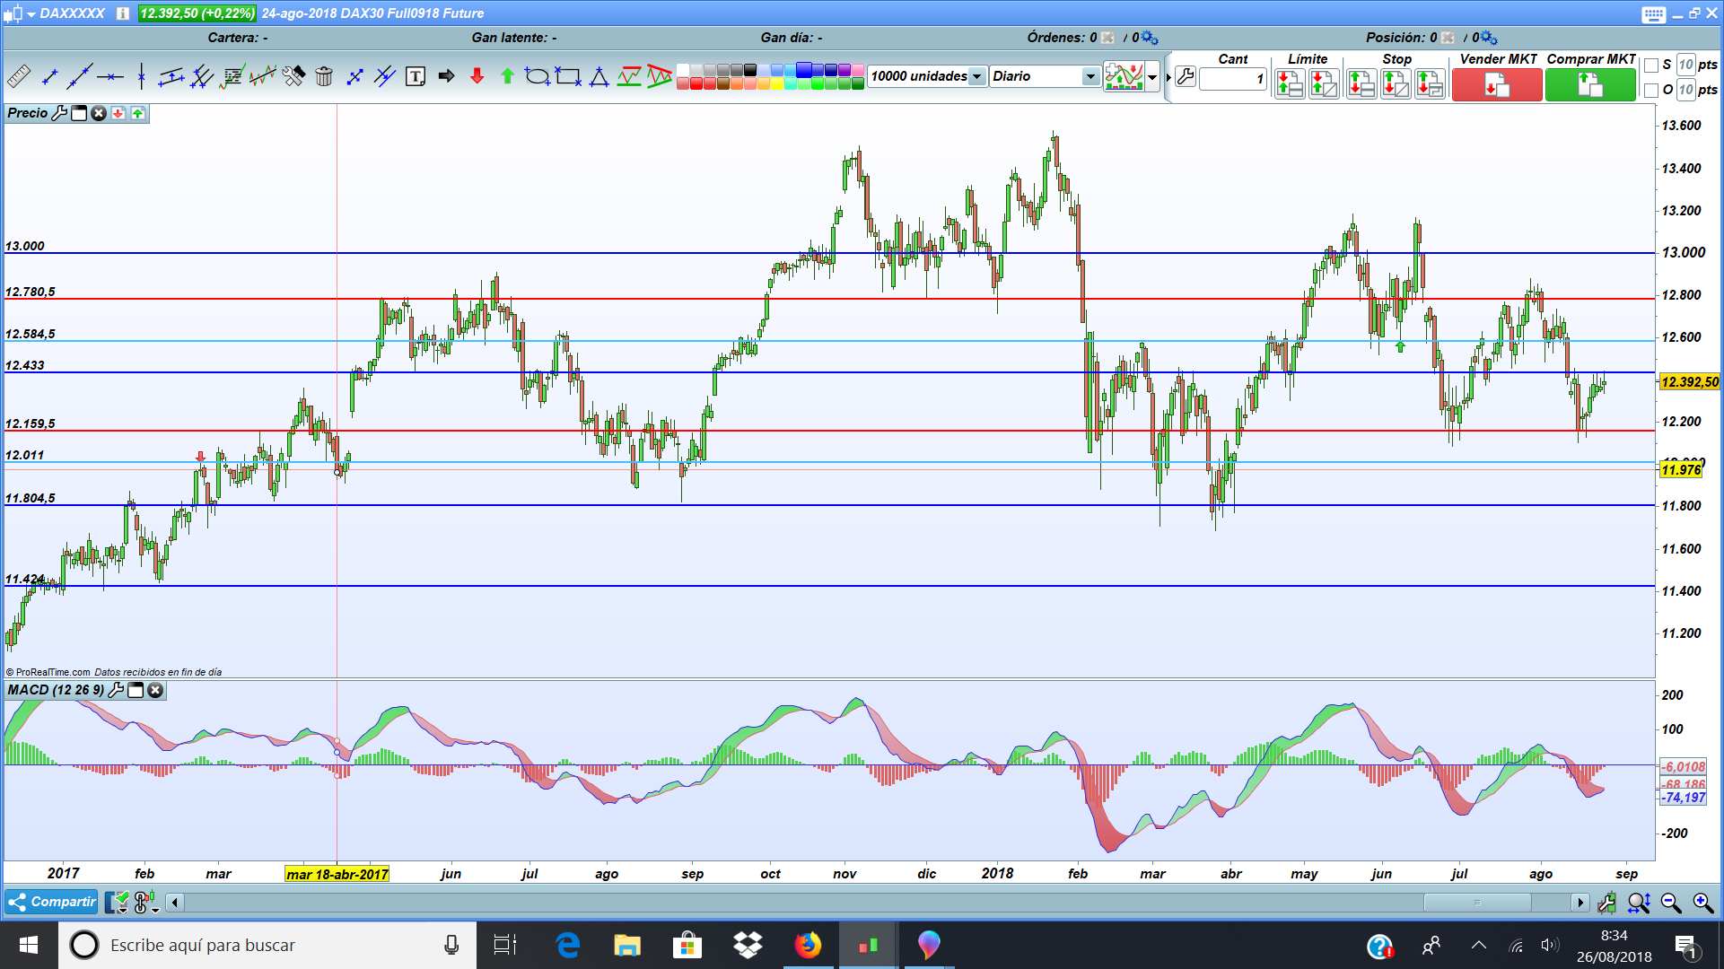Close the MACD indicator panel

(155, 690)
